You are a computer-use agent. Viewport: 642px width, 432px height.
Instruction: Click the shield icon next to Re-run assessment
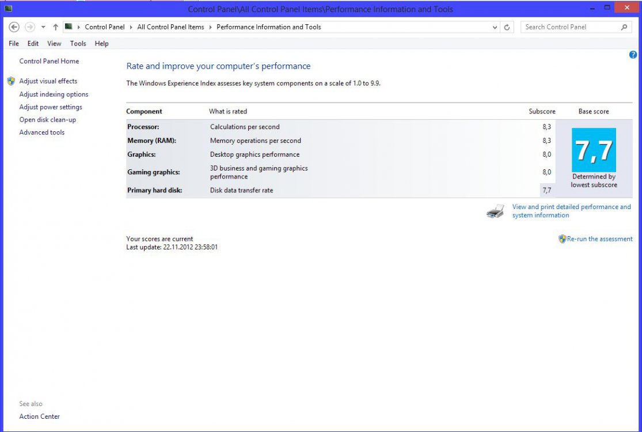(x=562, y=239)
